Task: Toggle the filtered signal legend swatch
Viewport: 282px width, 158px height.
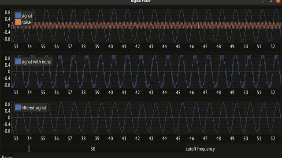Action: 18,108
